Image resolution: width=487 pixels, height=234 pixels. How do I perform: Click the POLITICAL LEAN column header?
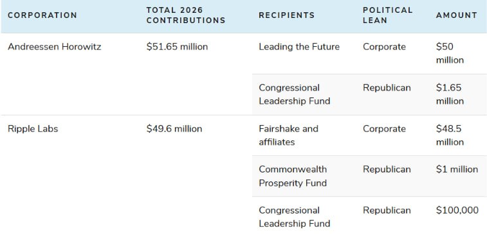[x=388, y=15]
